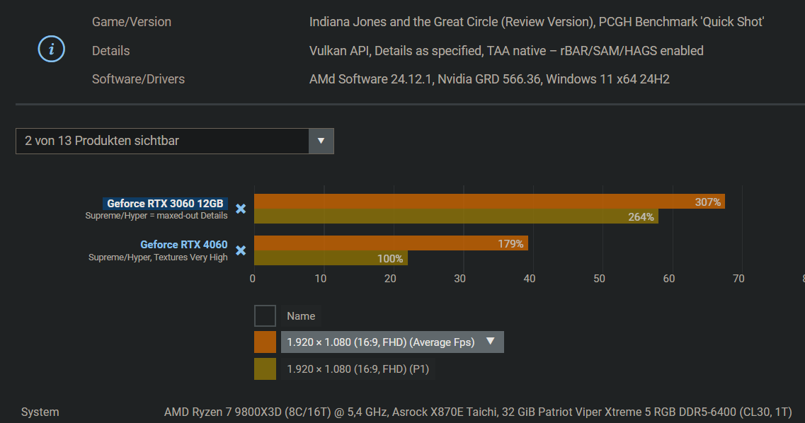The image size is (805, 423).
Task: Click the arrow of the products visible selector
Action: click(x=321, y=141)
